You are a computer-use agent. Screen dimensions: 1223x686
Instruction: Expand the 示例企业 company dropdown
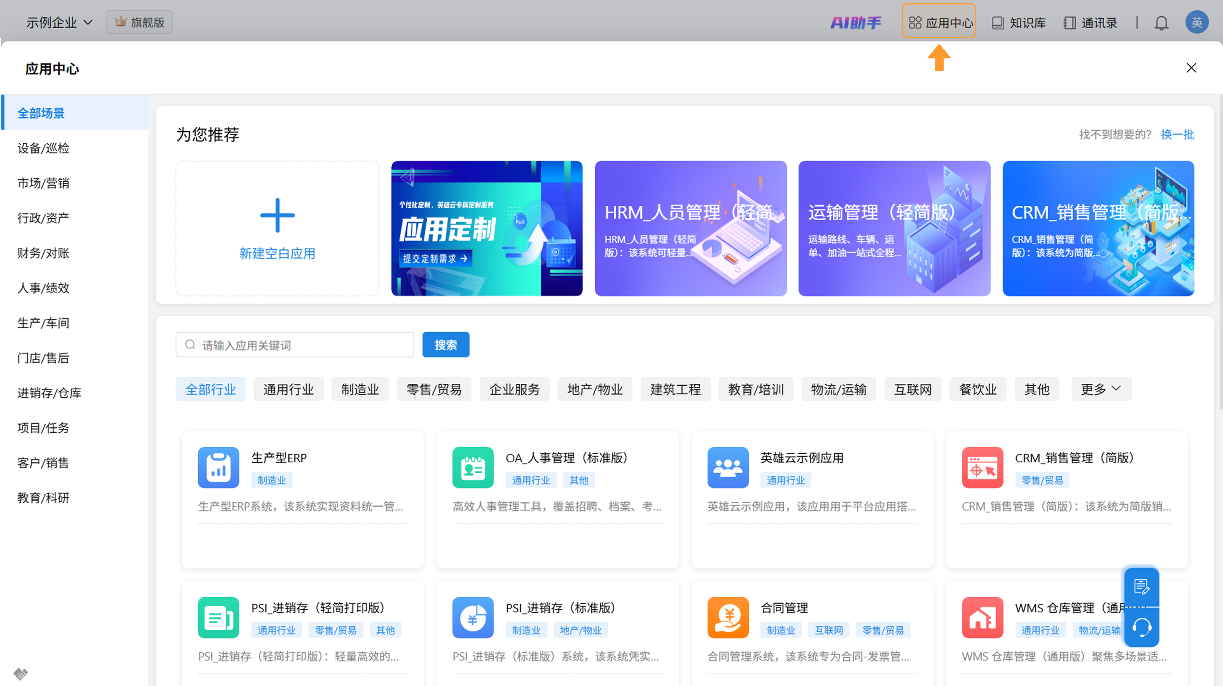tap(59, 22)
